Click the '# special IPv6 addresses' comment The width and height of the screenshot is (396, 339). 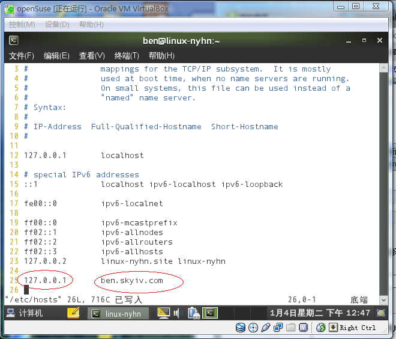[x=82, y=175]
